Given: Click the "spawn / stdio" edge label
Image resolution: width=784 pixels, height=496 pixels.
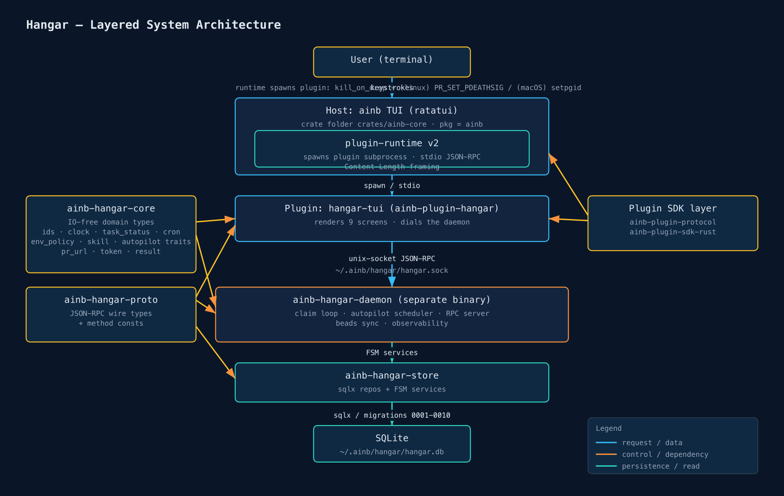Looking at the screenshot, I should tap(392, 186).
